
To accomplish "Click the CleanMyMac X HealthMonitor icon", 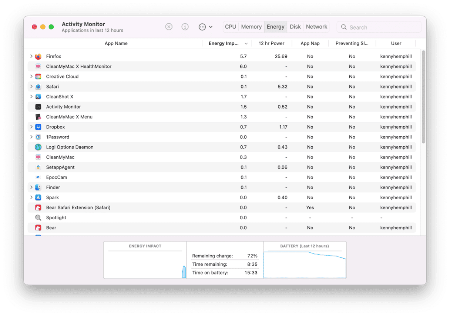I will pyautogui.click(x=38, y=66).
